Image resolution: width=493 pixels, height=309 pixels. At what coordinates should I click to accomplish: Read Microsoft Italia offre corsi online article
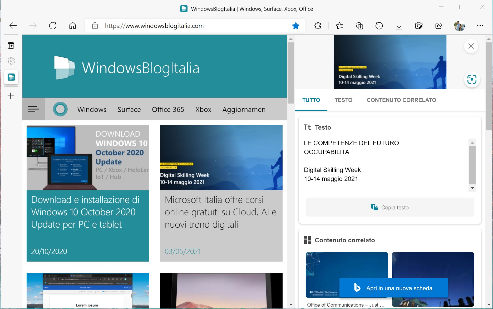pos(221,212)
